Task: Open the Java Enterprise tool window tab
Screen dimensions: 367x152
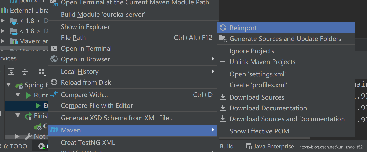Action: click(x=269, y=146)
